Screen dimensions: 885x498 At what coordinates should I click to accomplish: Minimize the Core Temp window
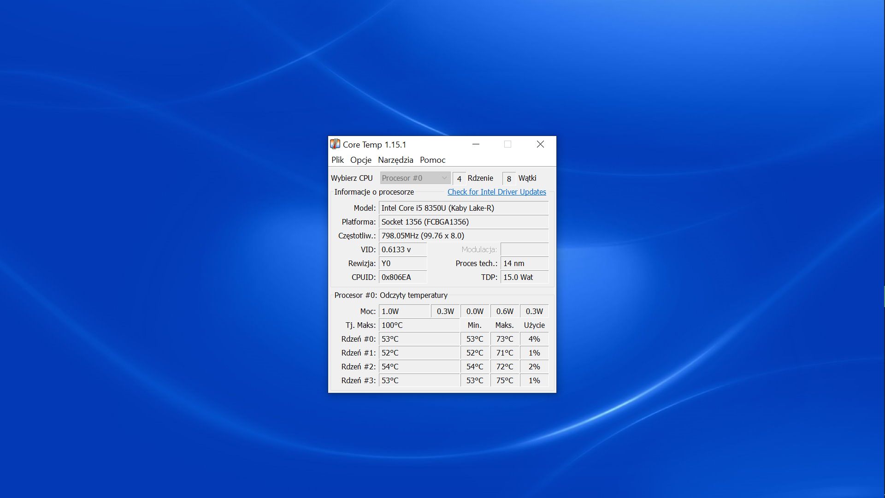476,144
